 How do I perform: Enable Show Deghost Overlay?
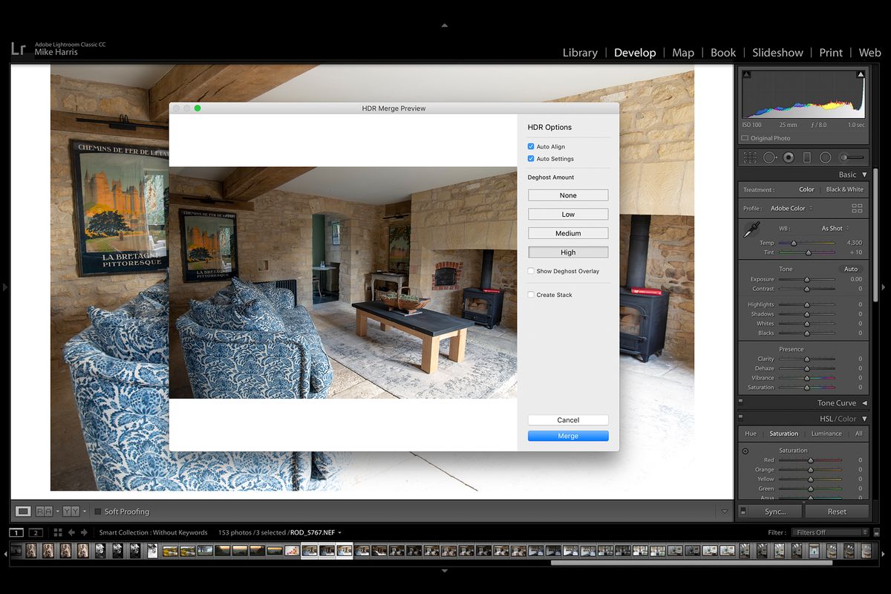click(532, 271)
